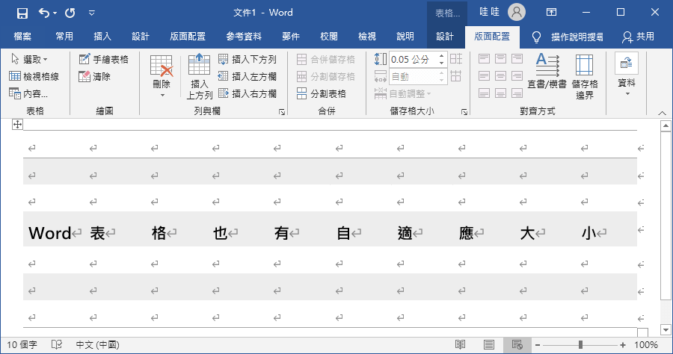Viewport: 673px width, 354px height.
Task: Click the cell containing 適
Action: (x=422, y=229)
